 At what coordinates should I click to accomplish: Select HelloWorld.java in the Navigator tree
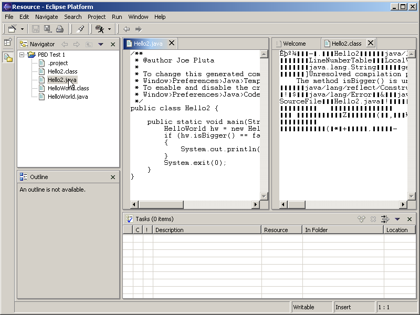click(68, 97)
